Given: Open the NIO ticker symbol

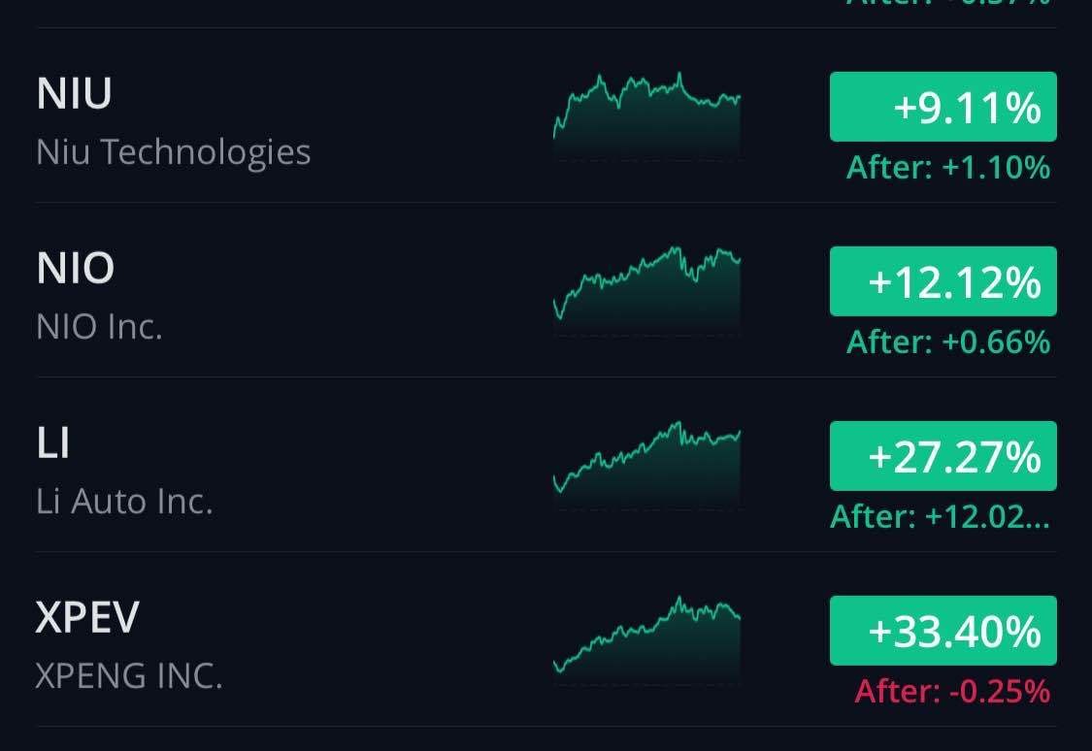Looking at the screenshot, I should pos(76,269).
